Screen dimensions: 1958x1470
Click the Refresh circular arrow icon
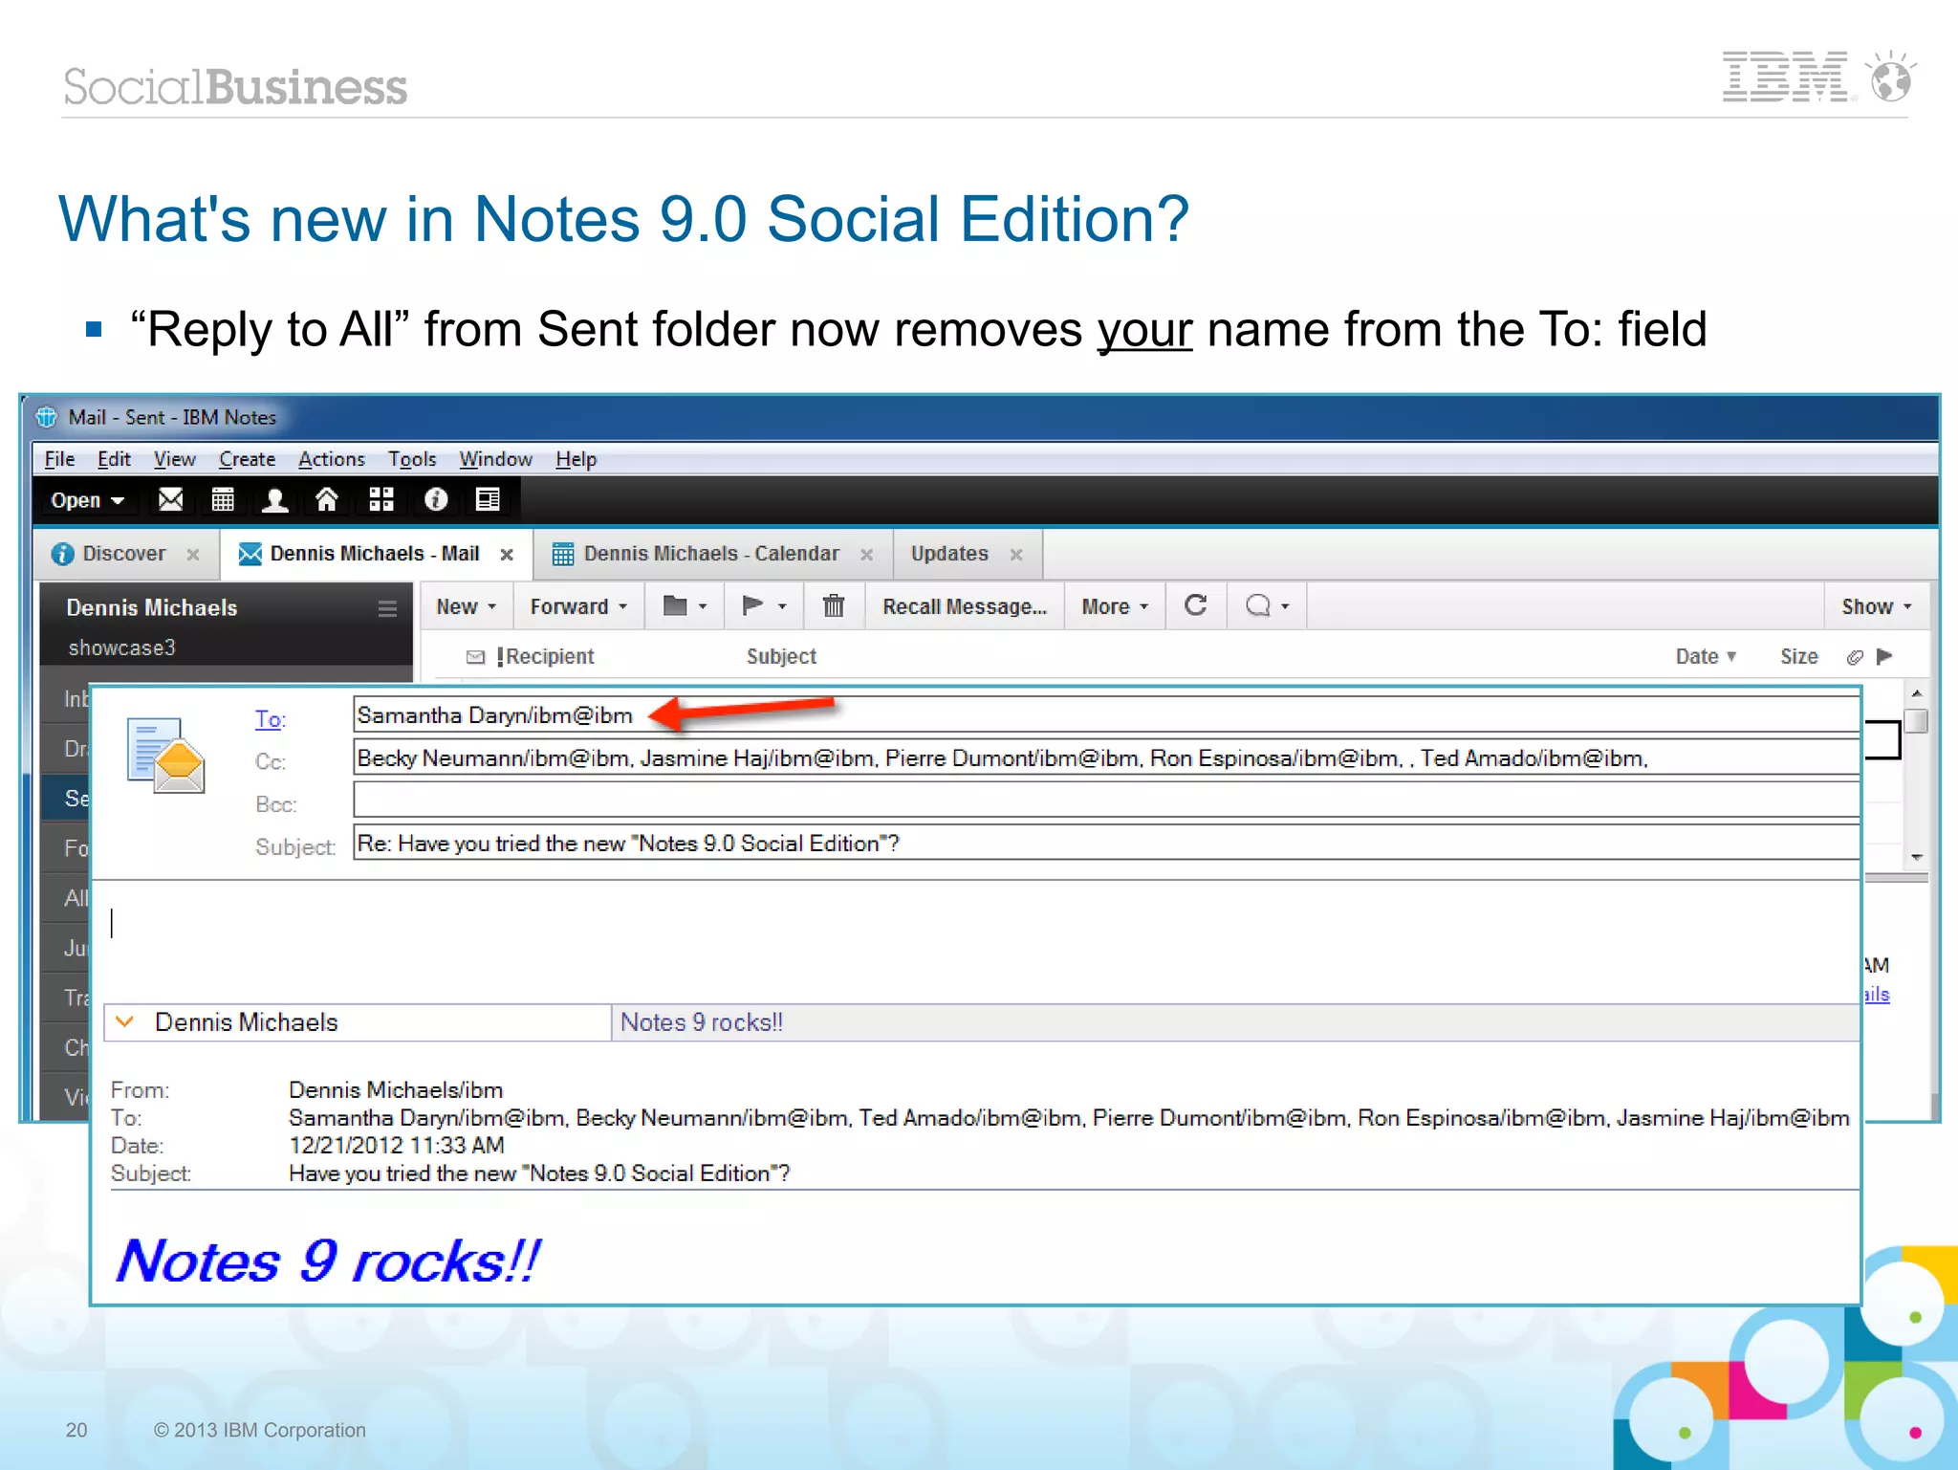coord(1195,605)
